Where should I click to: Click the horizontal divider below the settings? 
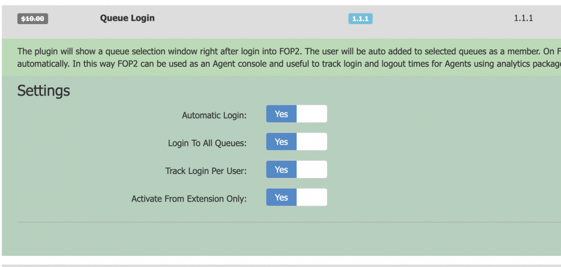pyautogui.click(x=280, y=222)
